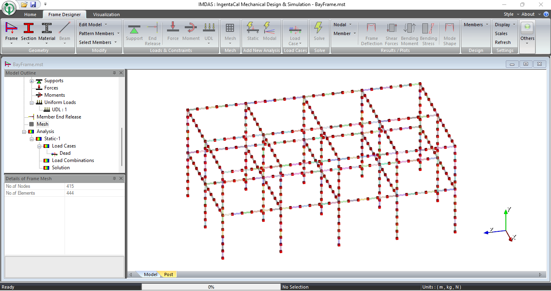The image size is (551, 291).
Task: Collapse the Uniform Loads tree node
Action: (31, 102)
